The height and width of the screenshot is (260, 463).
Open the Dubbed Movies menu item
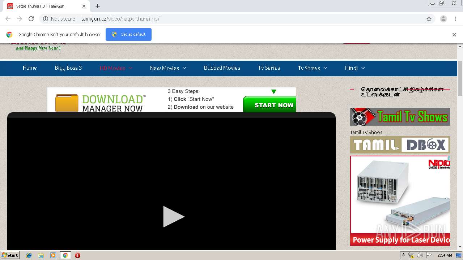(x=222, y=68)
